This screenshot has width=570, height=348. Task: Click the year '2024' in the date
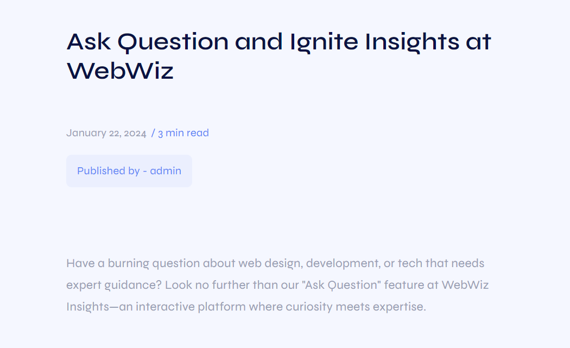[x=135, y=134]
